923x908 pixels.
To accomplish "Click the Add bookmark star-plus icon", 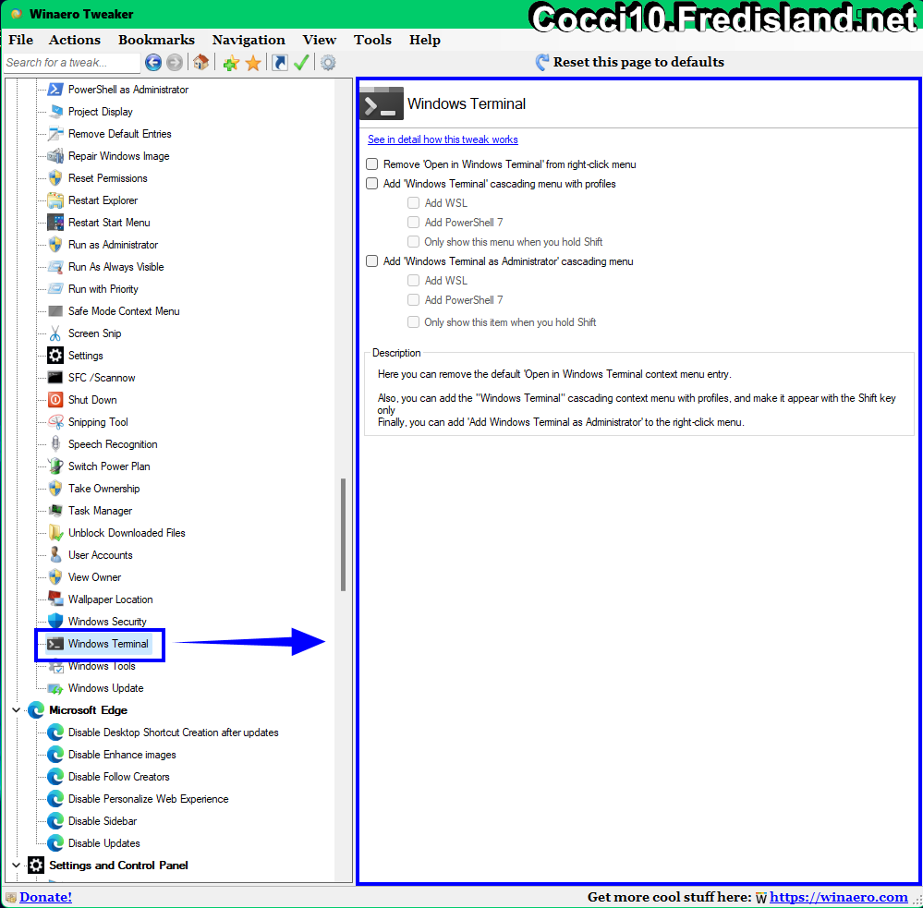I will pos(231,63).
